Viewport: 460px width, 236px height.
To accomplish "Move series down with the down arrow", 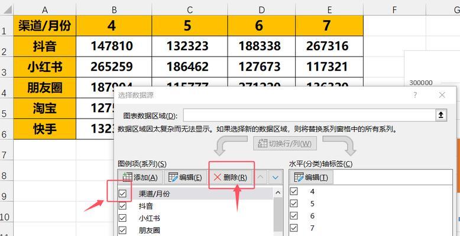I will click(276, 178).
